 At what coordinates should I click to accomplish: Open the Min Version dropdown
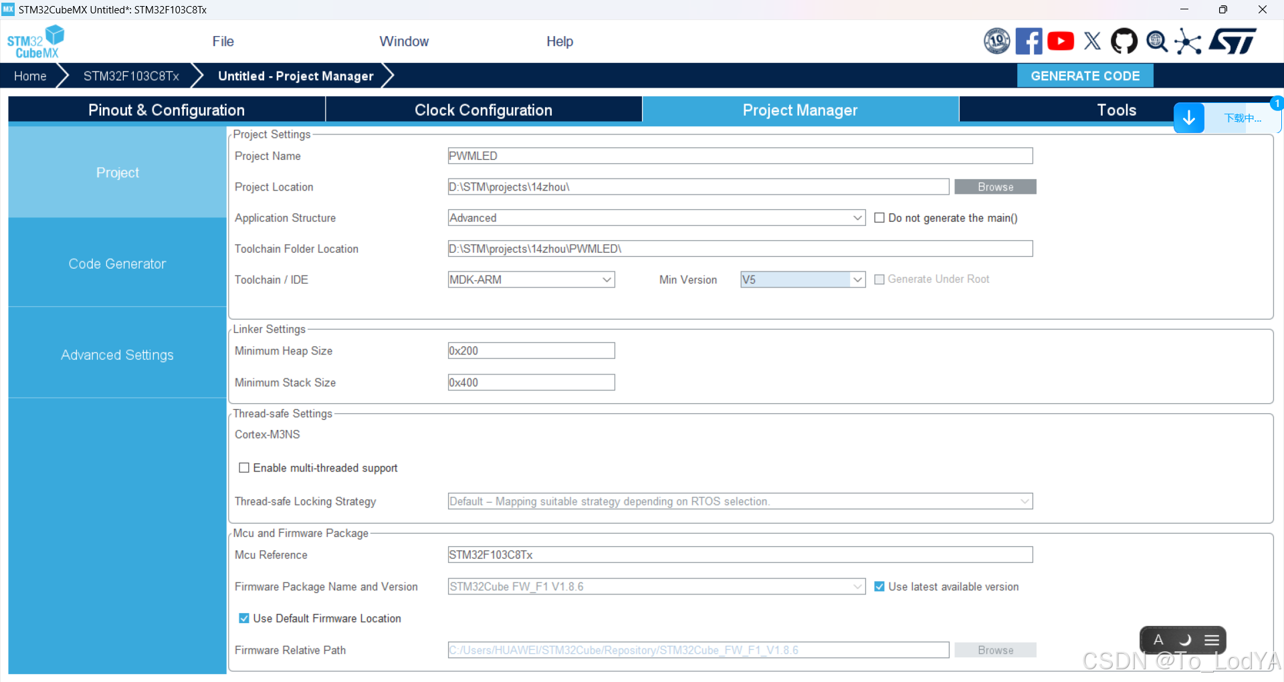tap(803, 279)
